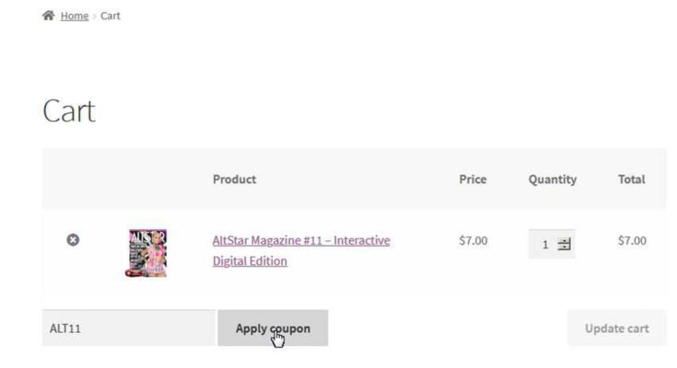This screenshot has height=368, width=677.
Task: Click the Price column header
Action: tap(473, 179)
